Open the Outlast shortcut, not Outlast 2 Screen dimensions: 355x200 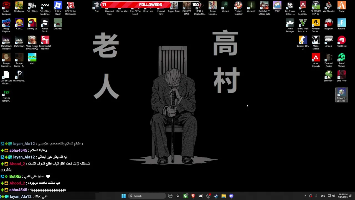click(x=225, y=7)
